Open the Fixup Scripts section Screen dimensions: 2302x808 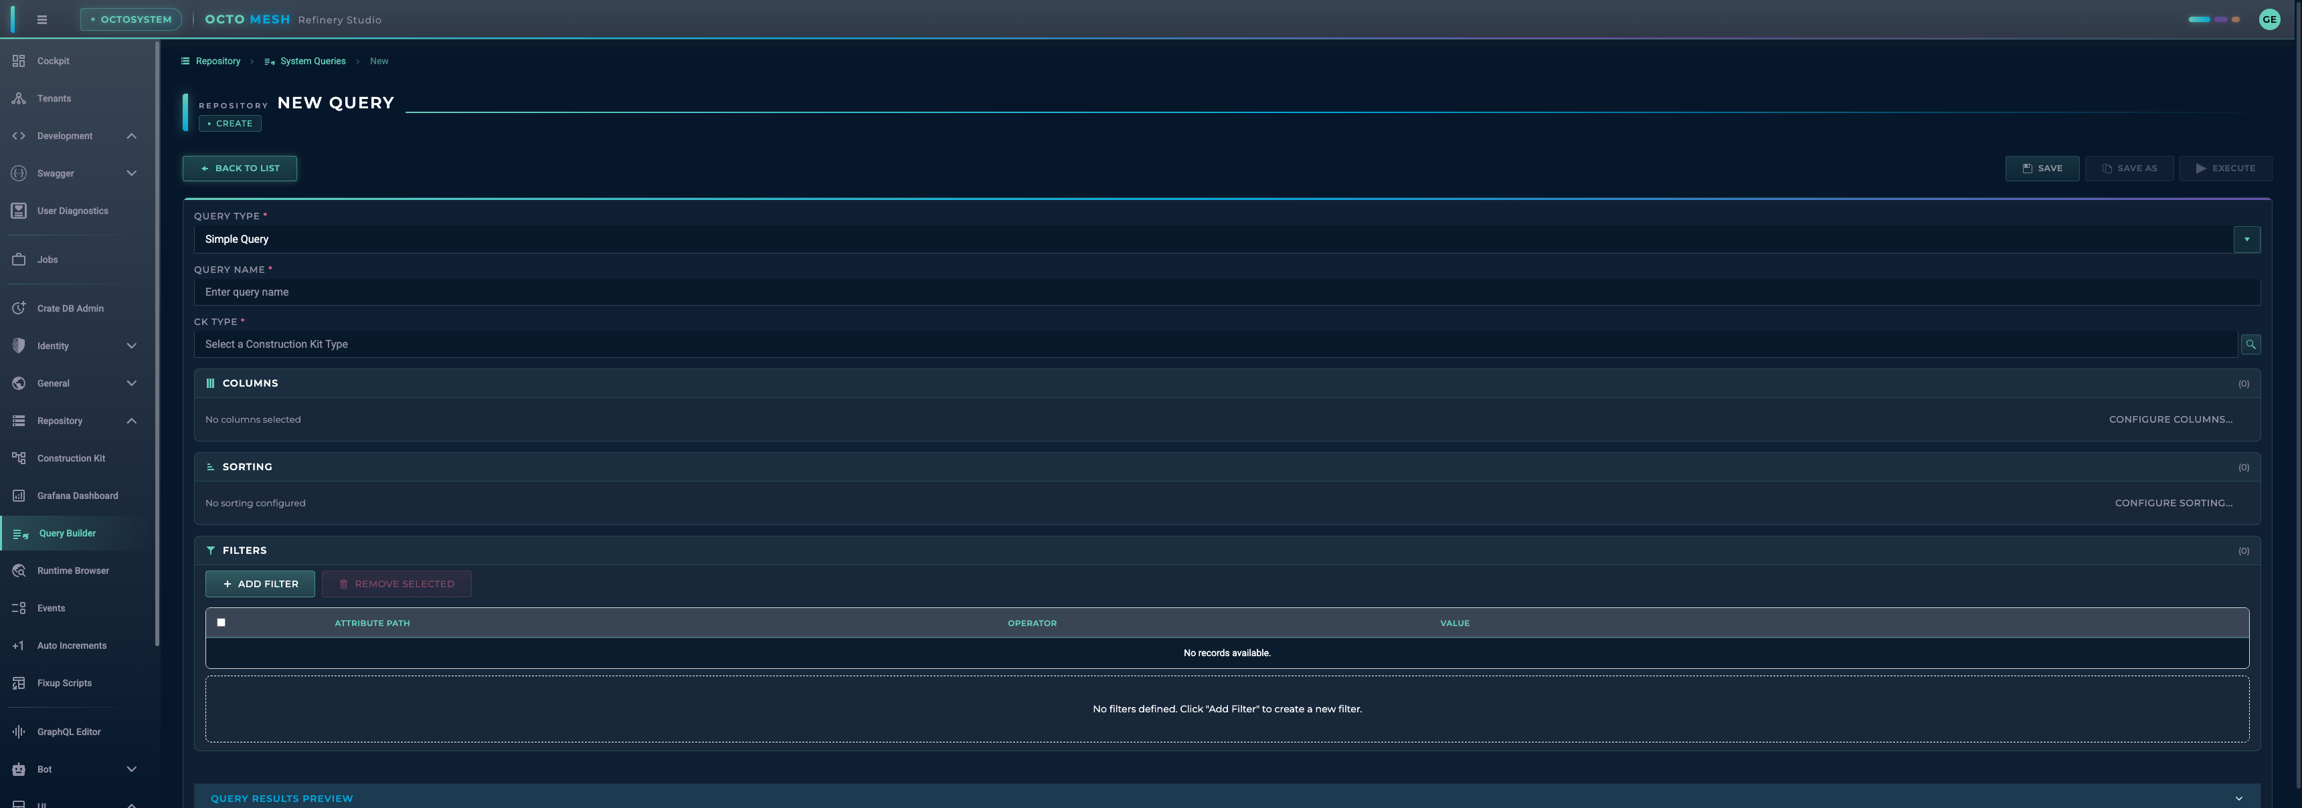(64, 682)
